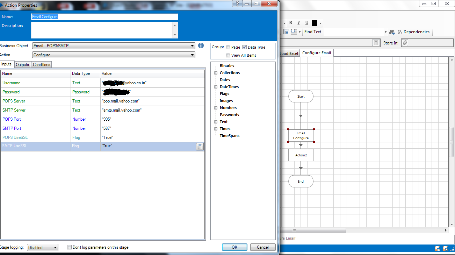Click the window layout icon left of Find Text
The width and height of the screenshot is (455, 255).
(x=286, y=32)
